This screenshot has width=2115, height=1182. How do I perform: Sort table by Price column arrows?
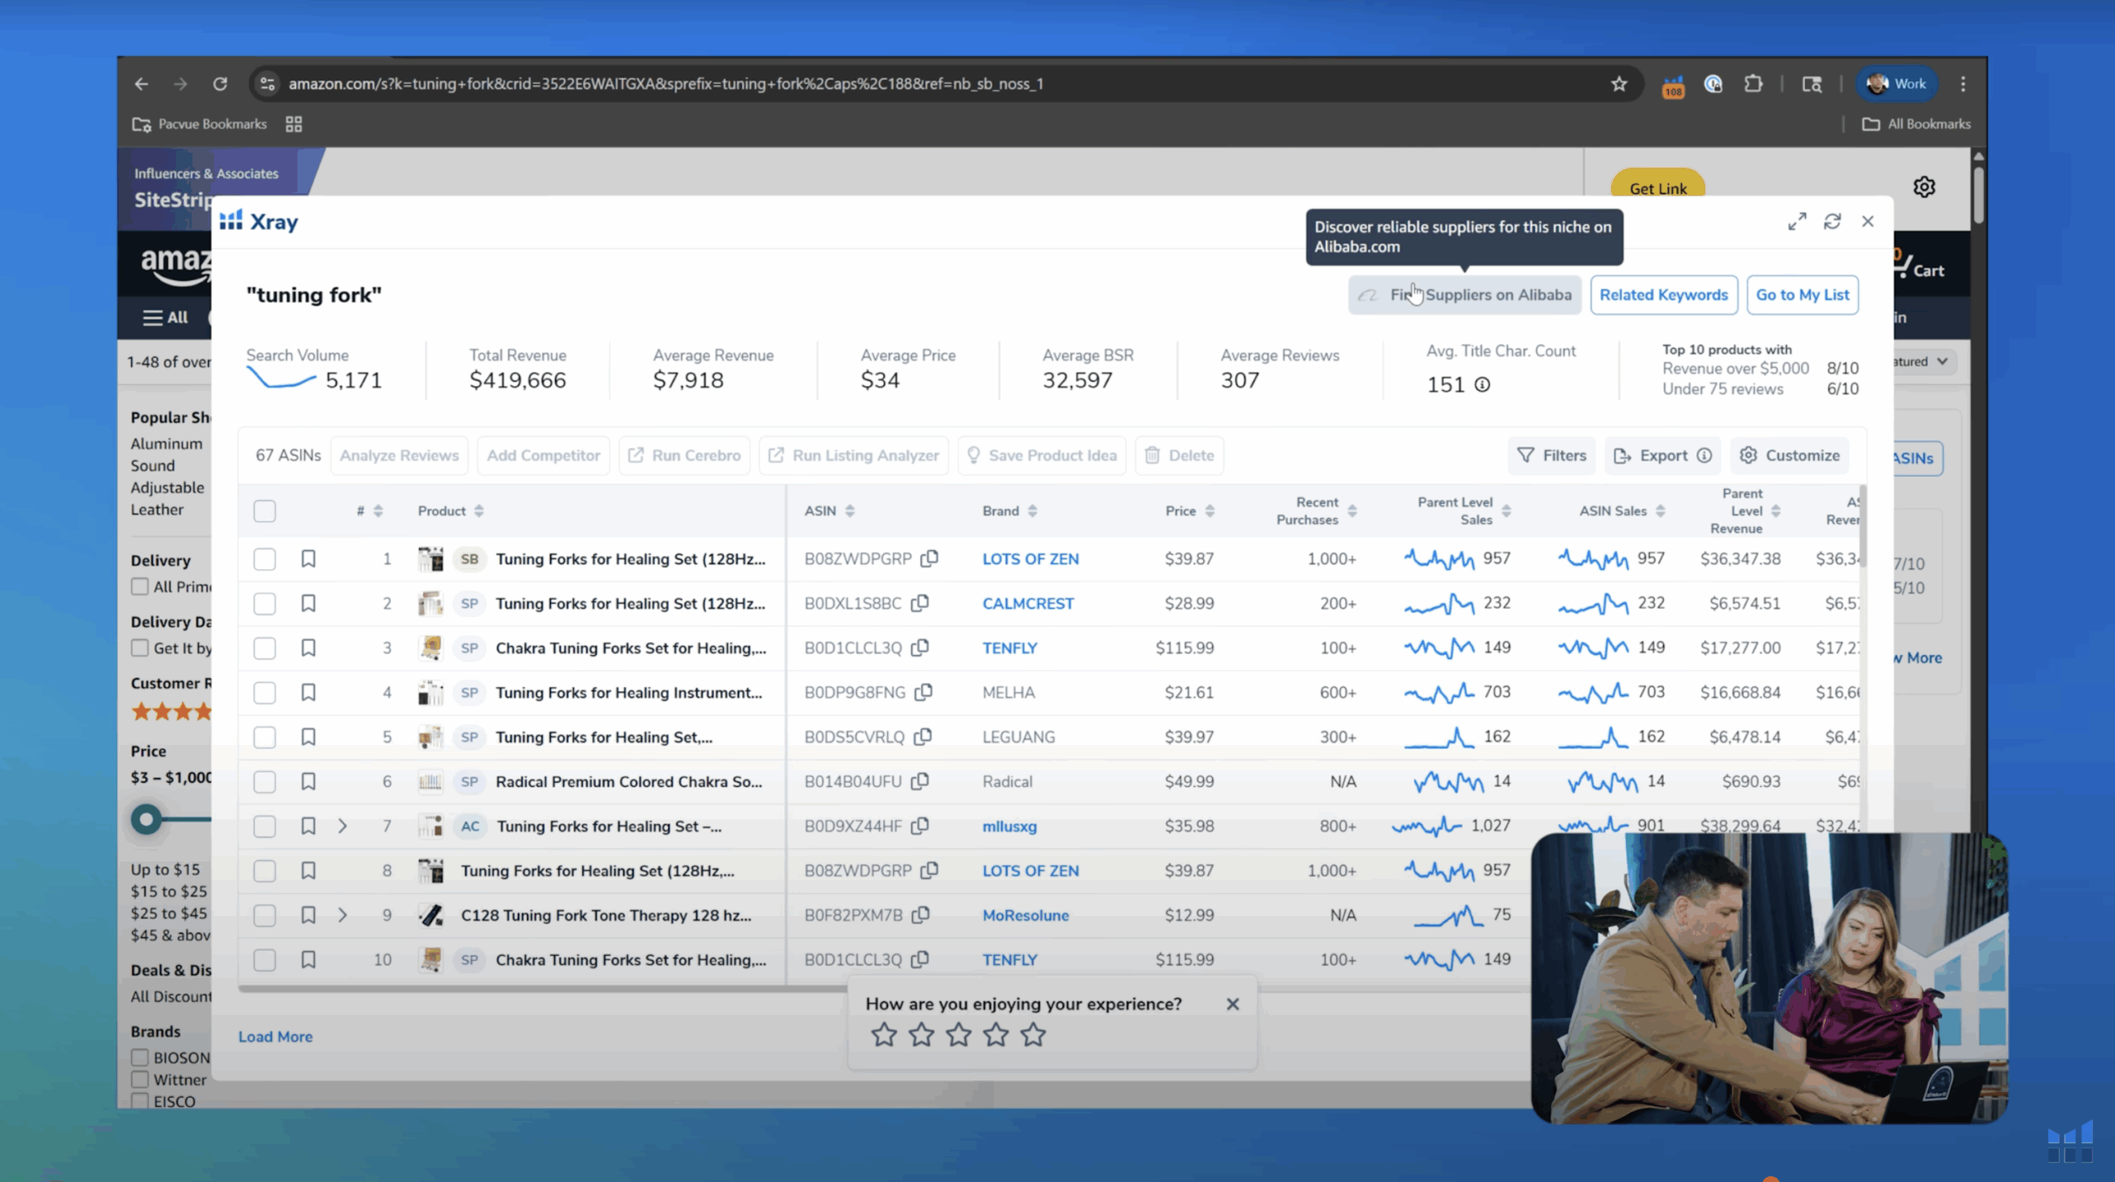(1210, 511)
